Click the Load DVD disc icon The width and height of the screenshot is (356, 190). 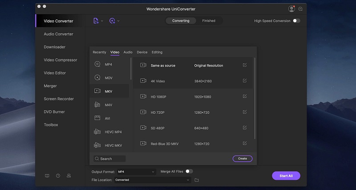point(112,21)
